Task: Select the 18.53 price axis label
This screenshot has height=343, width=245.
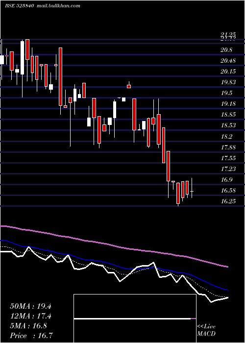Action: coord(228,125)
